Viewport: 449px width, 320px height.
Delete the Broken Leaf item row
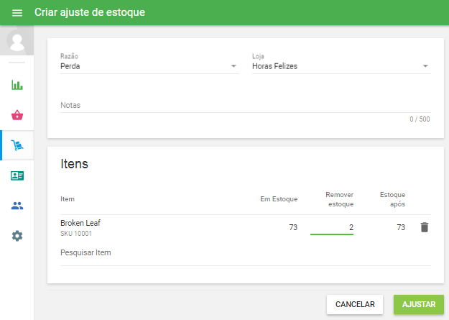(425, 227)
